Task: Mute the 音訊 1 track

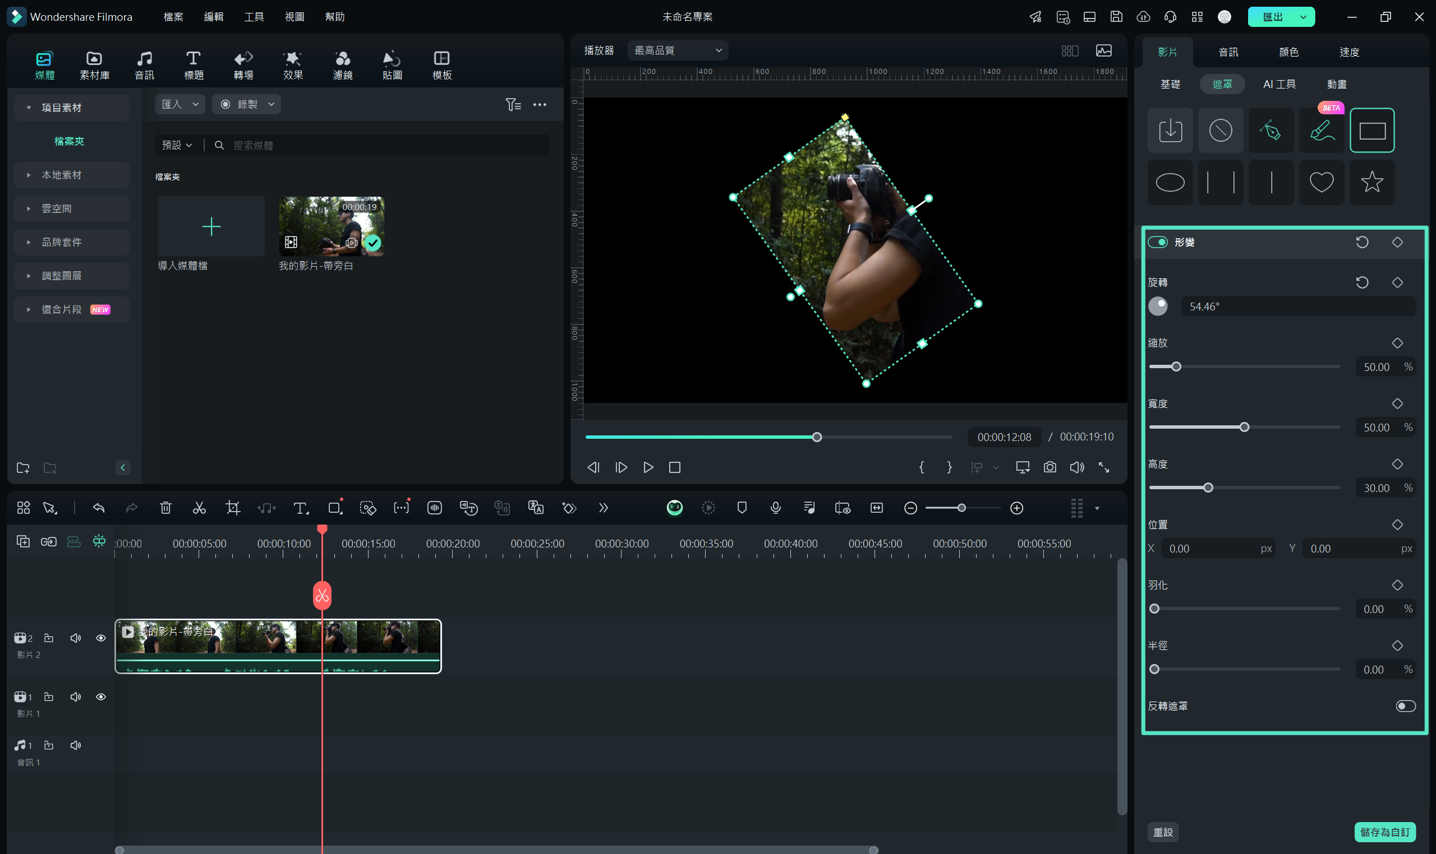Action: click(76, 745)
